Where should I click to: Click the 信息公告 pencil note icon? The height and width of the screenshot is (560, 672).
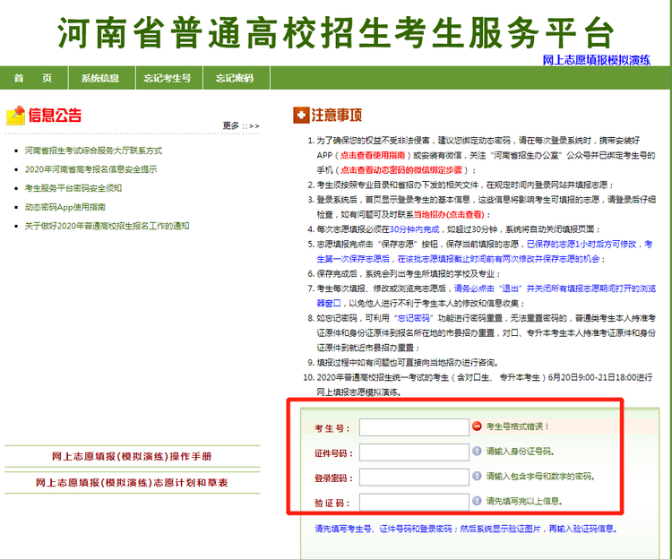(x=15, y=116)
